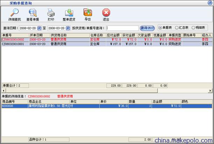The height and width of the screenshot is (144, 214).
Task: Click the 应付金额 column header
Action: 113,35
